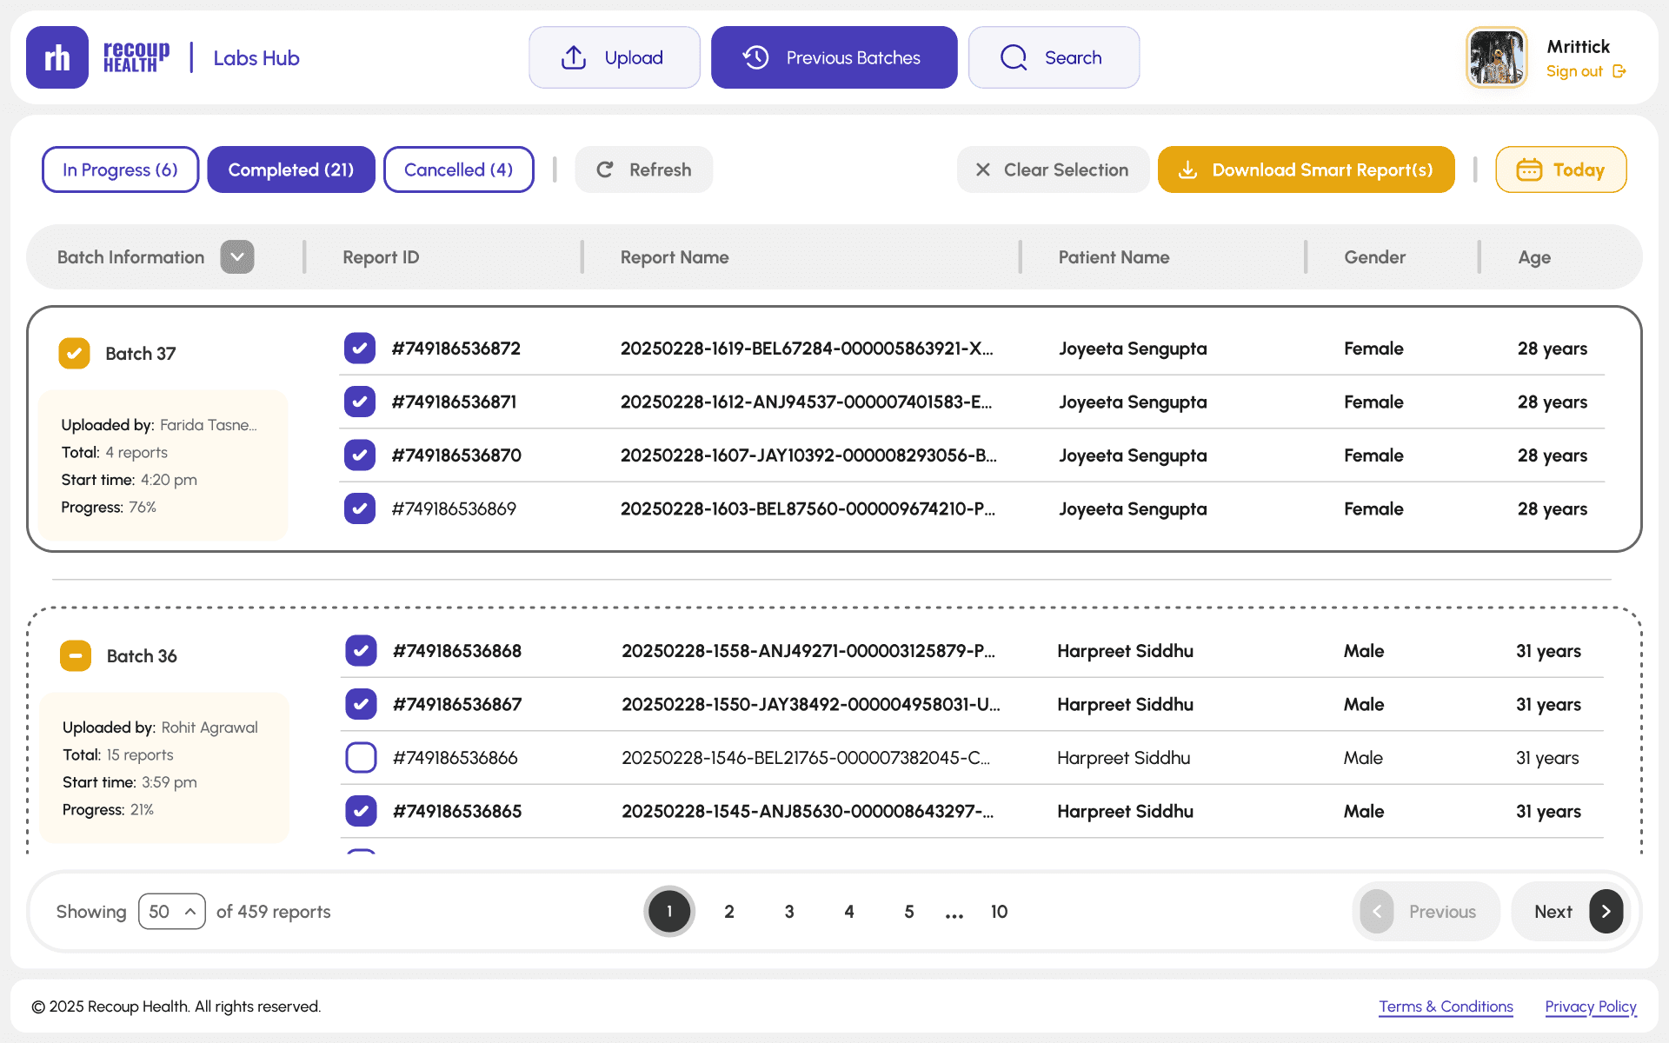Click Clear Selection button

tap(1053, 169)
